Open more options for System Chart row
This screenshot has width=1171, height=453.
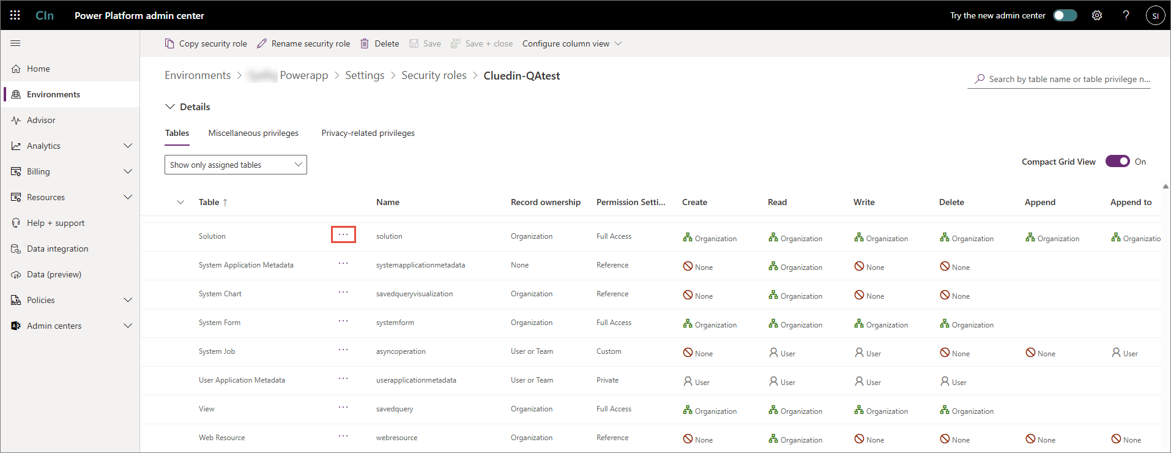click(x=343, y=292)
